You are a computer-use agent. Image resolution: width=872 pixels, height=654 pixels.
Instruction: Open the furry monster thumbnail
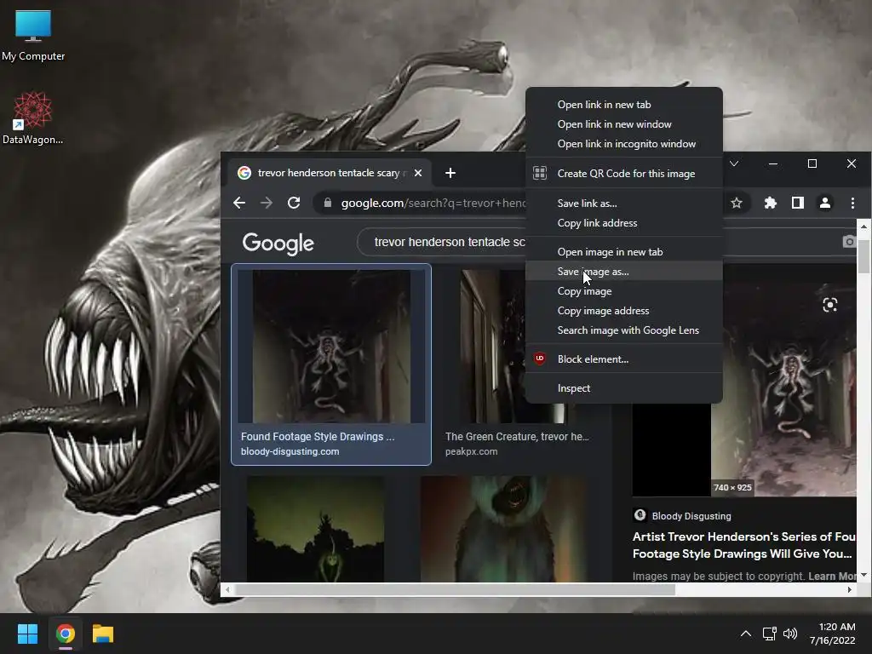pos(504,529)
